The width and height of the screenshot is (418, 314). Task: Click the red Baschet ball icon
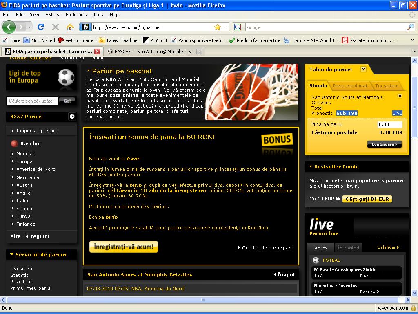[14, 144]
